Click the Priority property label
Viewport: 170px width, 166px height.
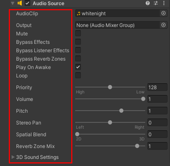[24, 87]
